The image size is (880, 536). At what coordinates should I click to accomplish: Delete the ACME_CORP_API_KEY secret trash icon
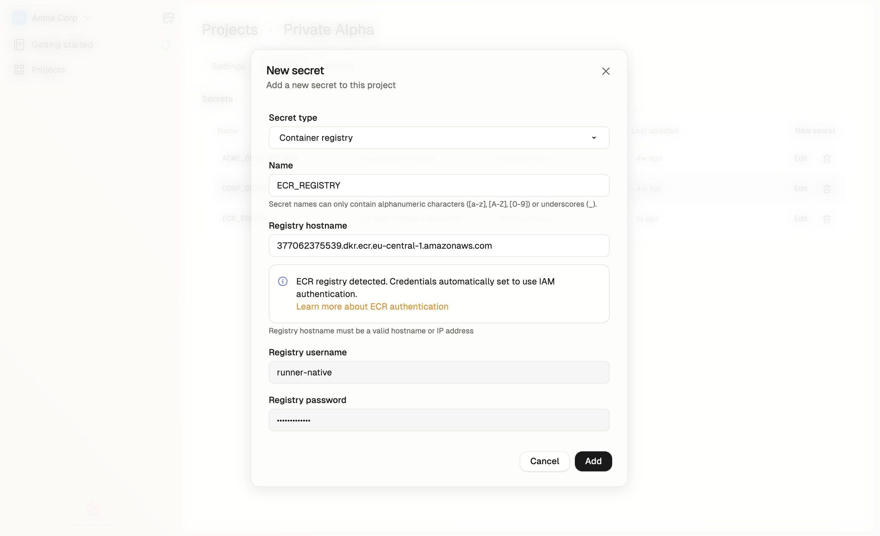coord(827,158)
